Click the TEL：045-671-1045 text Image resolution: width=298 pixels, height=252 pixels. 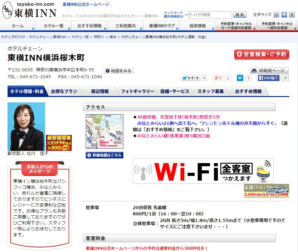tap(29, 77)
